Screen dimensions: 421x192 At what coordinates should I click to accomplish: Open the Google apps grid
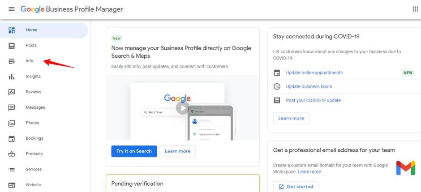click(415, 9)
